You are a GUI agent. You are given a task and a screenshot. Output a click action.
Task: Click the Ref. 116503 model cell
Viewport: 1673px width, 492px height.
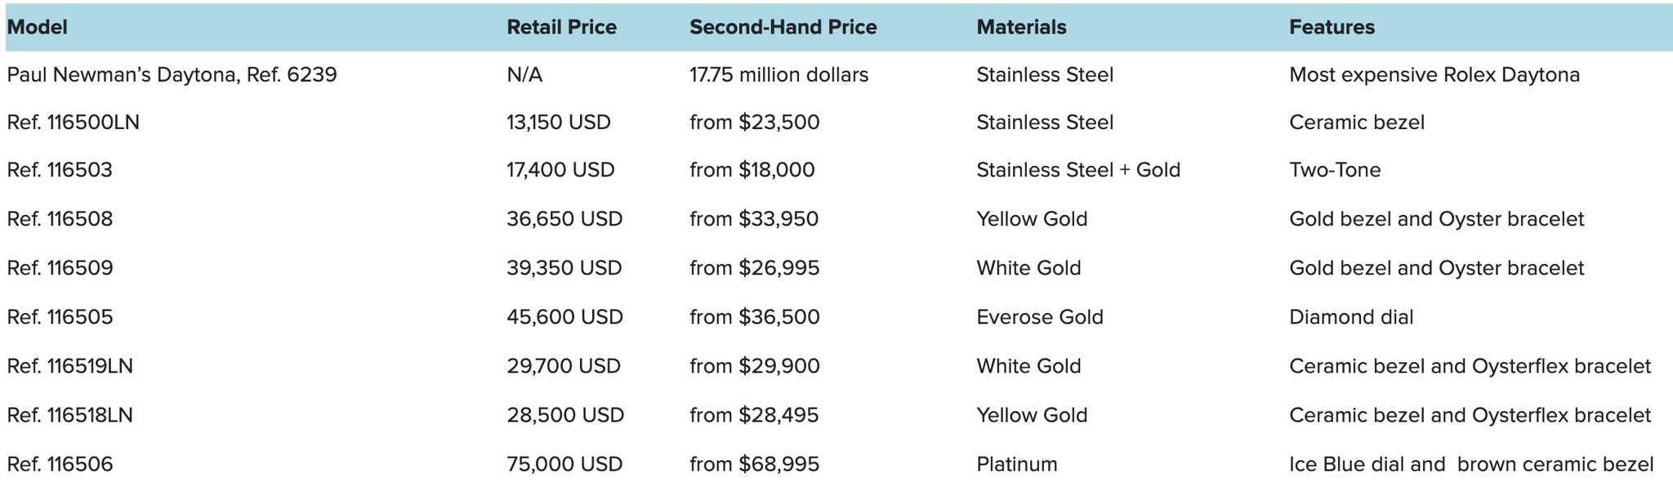pos(60,170)
